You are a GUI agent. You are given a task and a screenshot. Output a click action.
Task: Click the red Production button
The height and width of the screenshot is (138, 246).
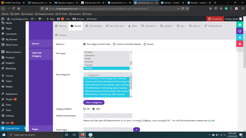(215, 19)
